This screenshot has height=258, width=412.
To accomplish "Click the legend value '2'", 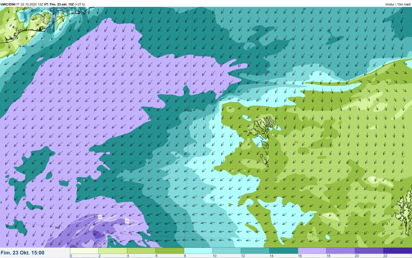I will (99, 256).
